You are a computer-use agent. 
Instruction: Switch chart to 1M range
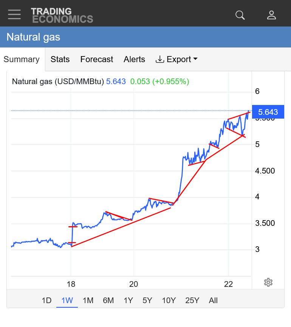coord(88,300)
